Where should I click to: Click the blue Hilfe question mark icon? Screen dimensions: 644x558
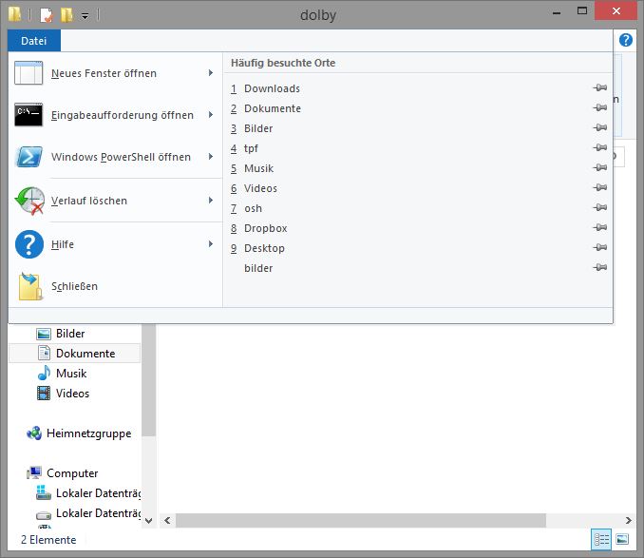coord(29,244)
